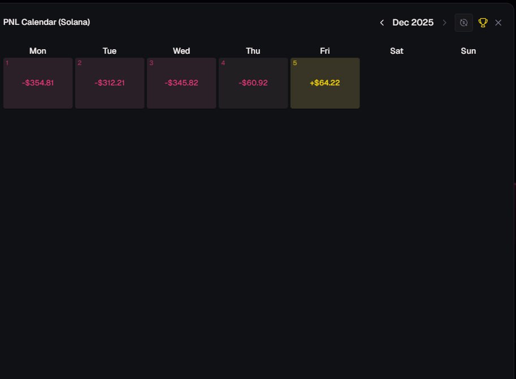The height and width of the screenshot is (379, 516).
Task: Click the Tue column header
Action: click(110, 51)
